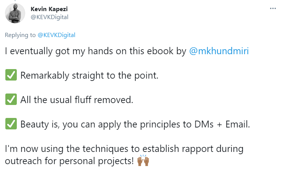This screenshot has width=281, height=171.
Task: Open Kevin Kapezi's profile picture
Action: click(x=15, y=13)
